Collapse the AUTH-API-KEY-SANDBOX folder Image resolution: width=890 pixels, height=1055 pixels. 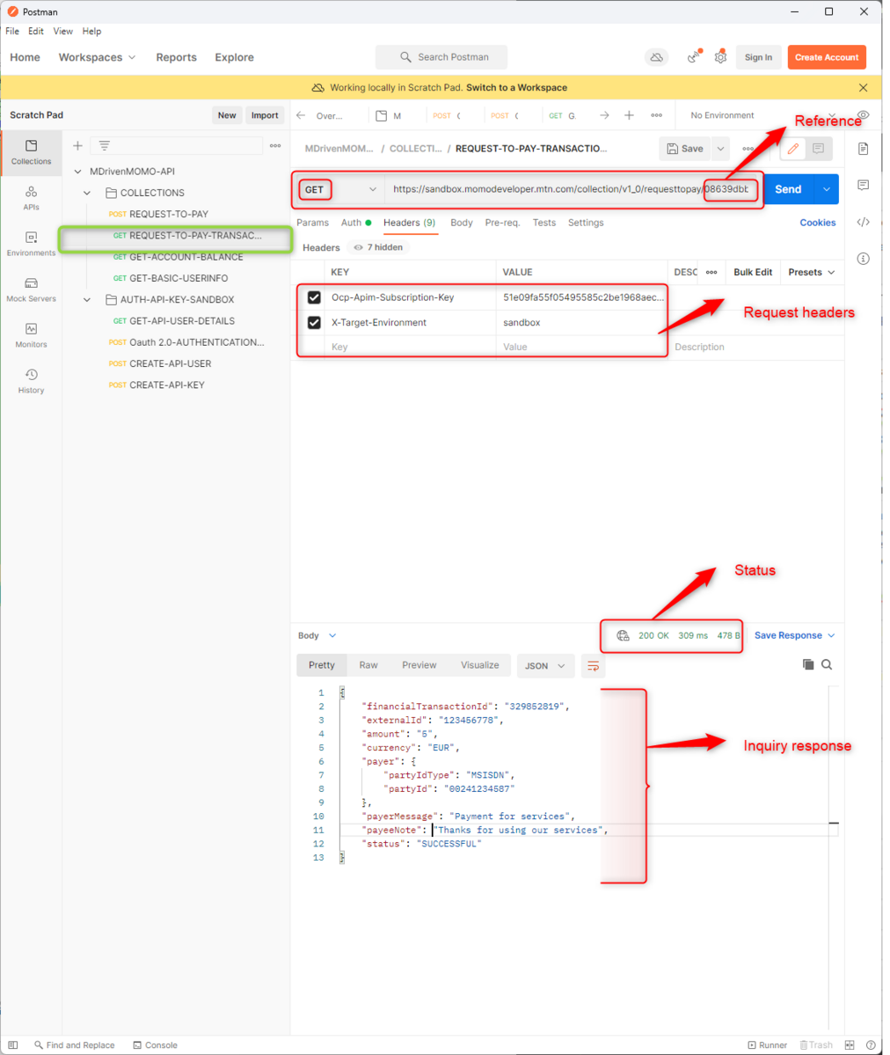point(87,300)
